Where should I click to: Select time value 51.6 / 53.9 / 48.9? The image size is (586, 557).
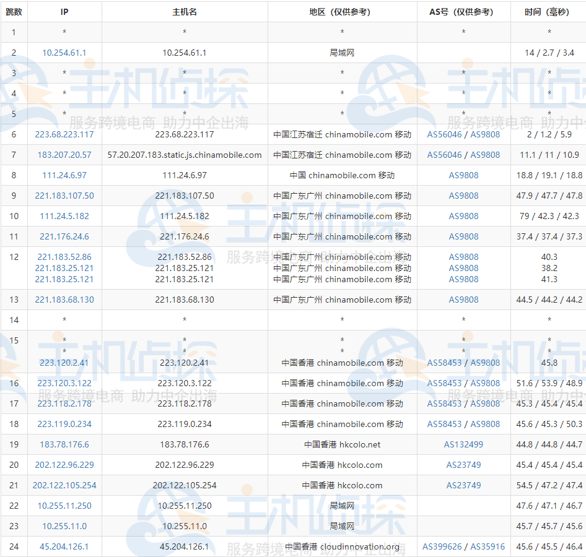pyautogui.click(x=549, y=383)
